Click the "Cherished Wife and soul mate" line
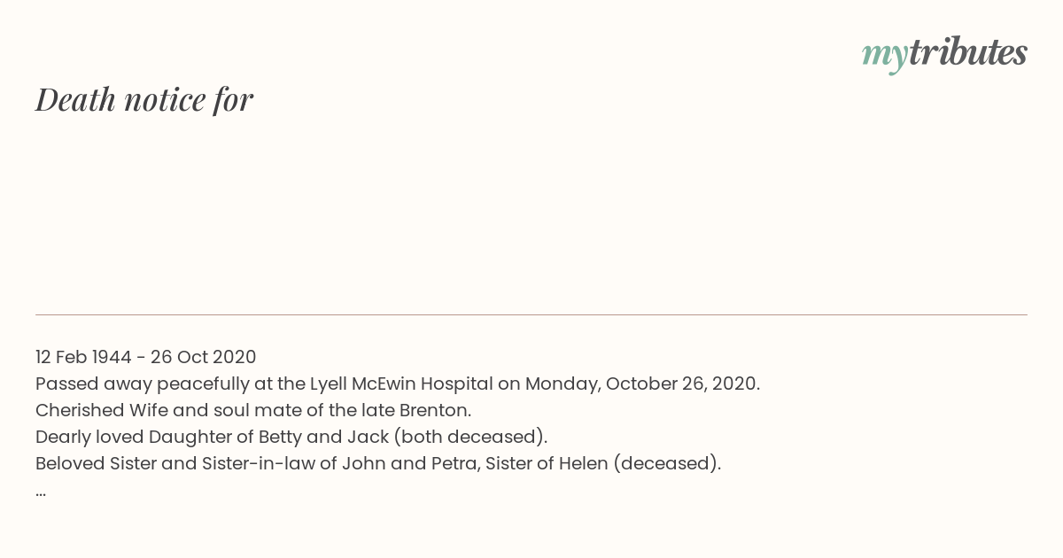 pyautogui.click(x=253, y=410)
